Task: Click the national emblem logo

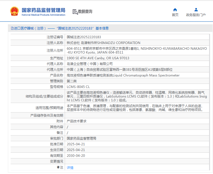Action: click(x=14, y=11)
